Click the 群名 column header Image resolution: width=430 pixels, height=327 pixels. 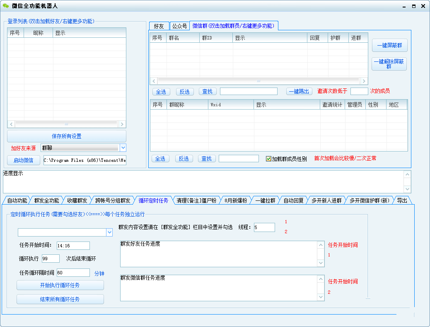pyautogui.click(x=183, y=38)
